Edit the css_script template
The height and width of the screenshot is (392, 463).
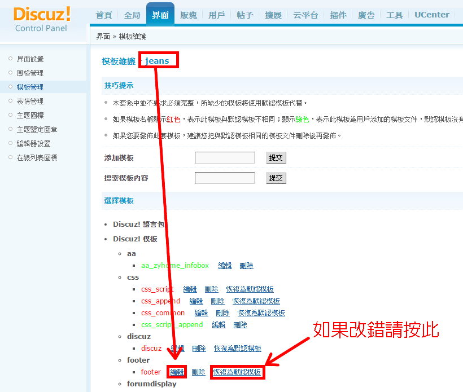tap(190, 289)
